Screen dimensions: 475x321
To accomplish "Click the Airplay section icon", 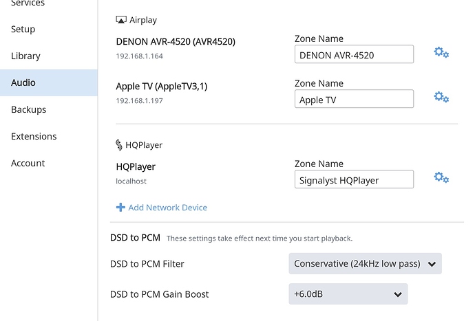I will (x=121, y=20).
